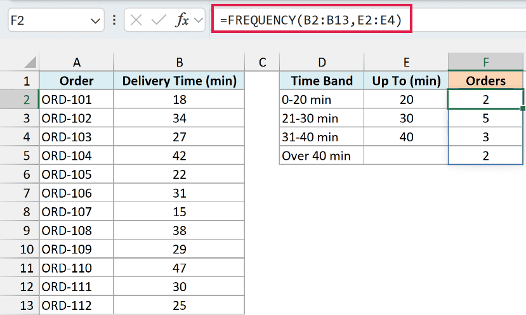The image size is (526, 315).
Task: Select column F header
Action: (485, 62)
